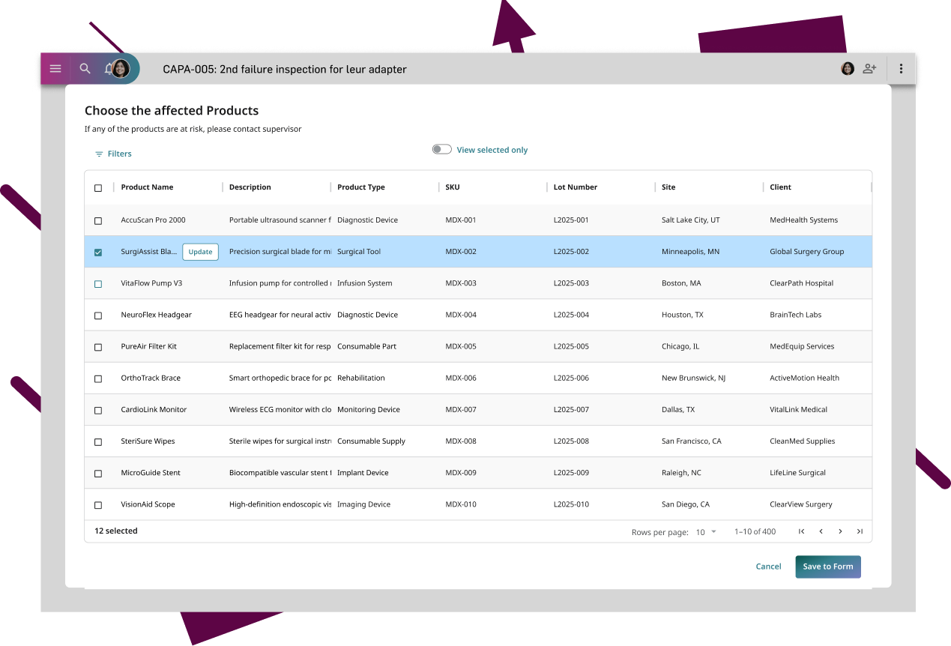Image resolution: width=951 pixels, height=646 pixels.
Task: Sort by Description column header
Action: [250, 187]
